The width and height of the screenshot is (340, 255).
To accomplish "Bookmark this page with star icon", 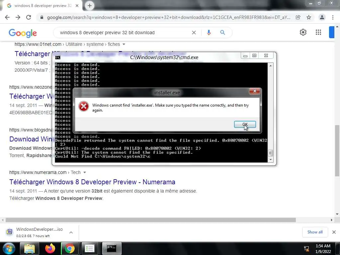I will [309, 17].
